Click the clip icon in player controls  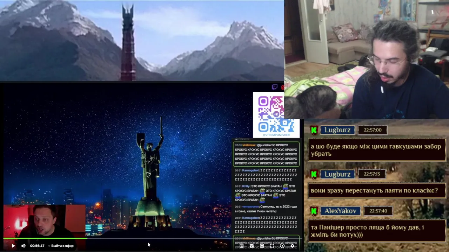coord(252,246)
